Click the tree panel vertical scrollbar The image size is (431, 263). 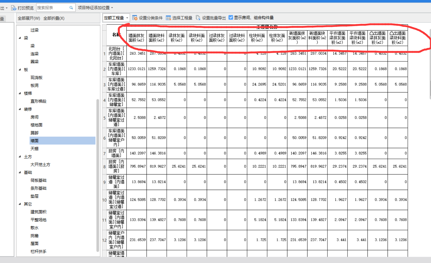98,175
